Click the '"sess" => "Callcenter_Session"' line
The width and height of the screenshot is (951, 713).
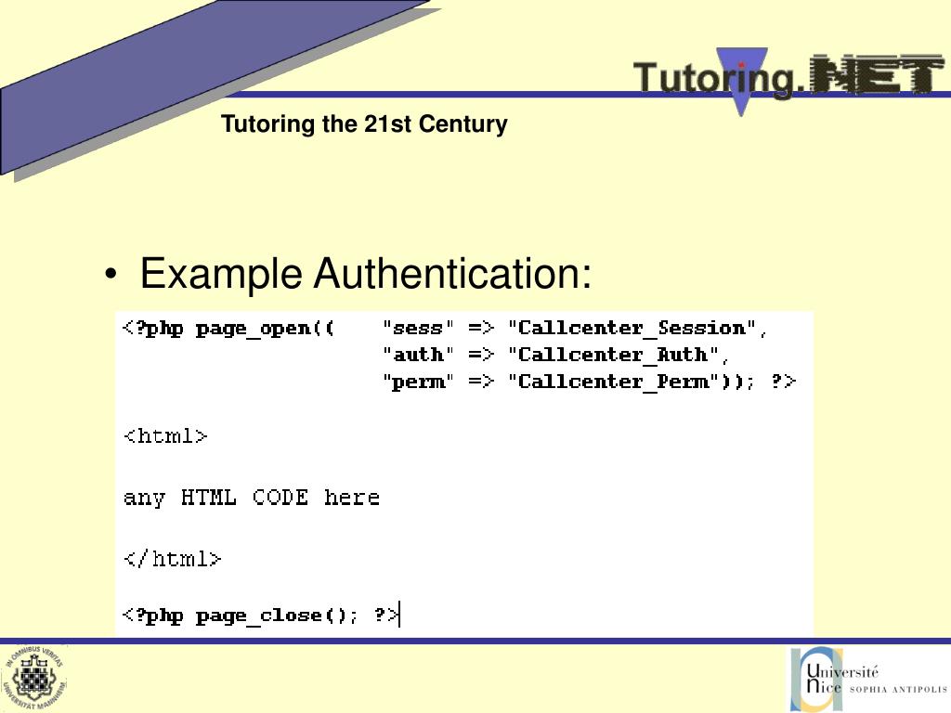[574, 328]
